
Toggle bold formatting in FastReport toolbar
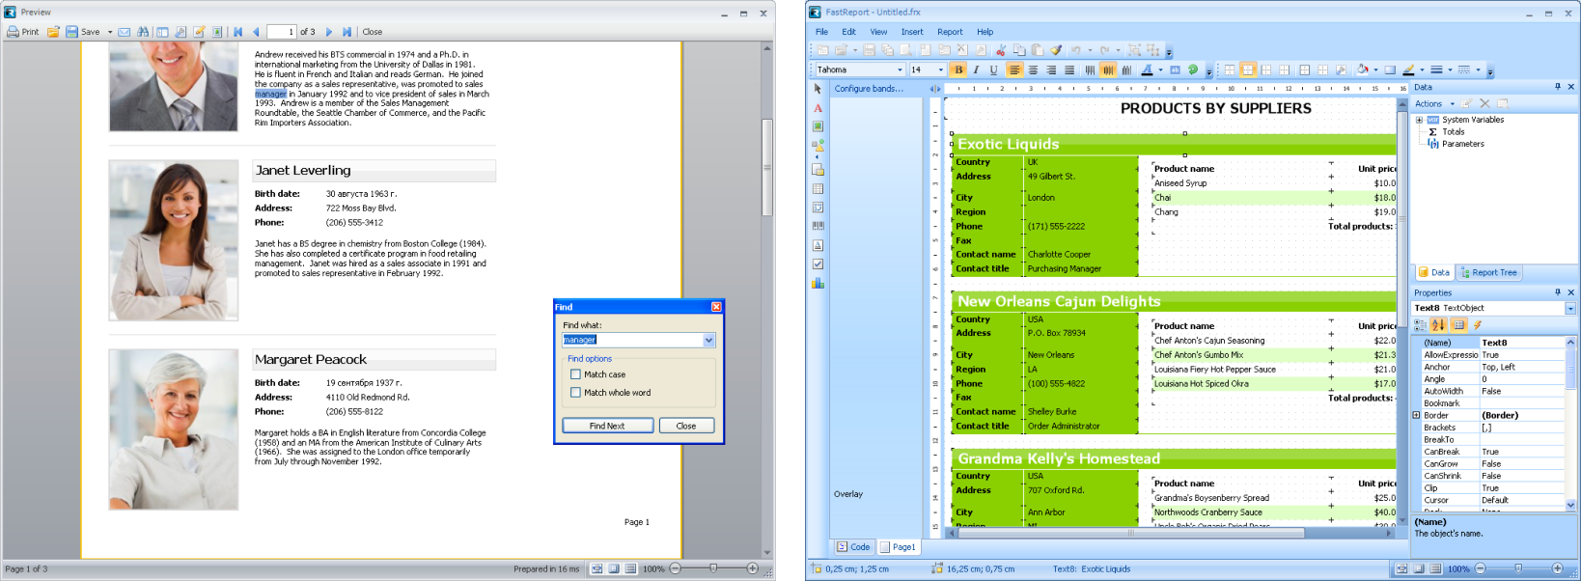(x=958, y=69)
